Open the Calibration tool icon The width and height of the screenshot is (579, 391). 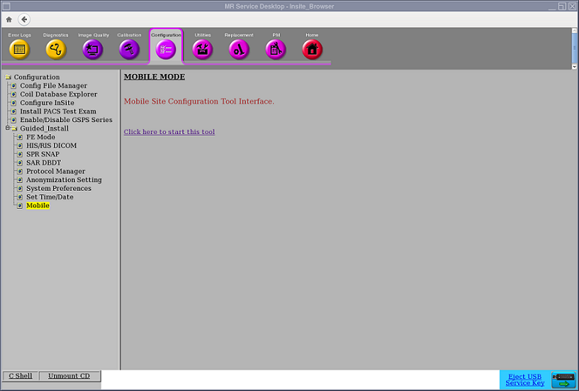click(x=129, y=49)
